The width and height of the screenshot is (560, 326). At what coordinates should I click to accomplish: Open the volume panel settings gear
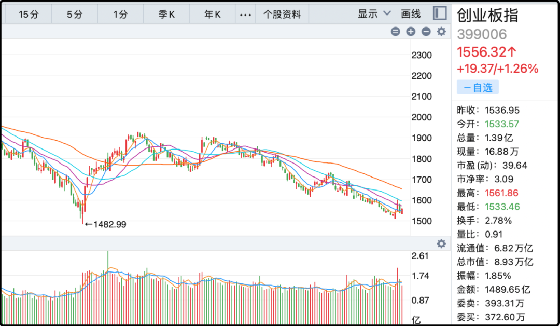point(441,244)
